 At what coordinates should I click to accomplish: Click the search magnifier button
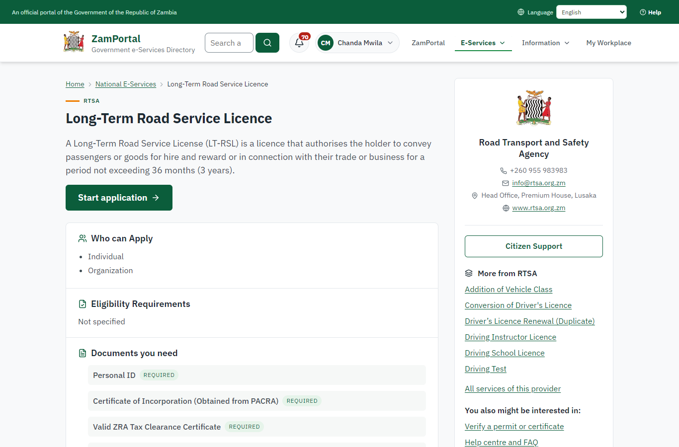[267, 43]
